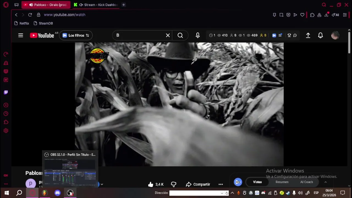Screen dimensions: 352x198
Task: Open the SteamDB bookmark
Action: point(43,23)
